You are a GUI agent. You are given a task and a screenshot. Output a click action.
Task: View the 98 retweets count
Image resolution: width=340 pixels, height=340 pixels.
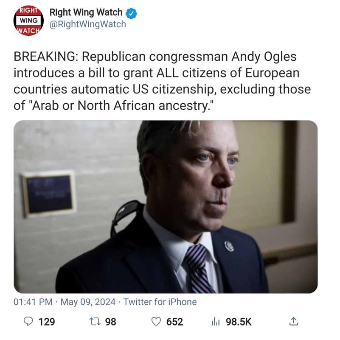click(111, 322)
